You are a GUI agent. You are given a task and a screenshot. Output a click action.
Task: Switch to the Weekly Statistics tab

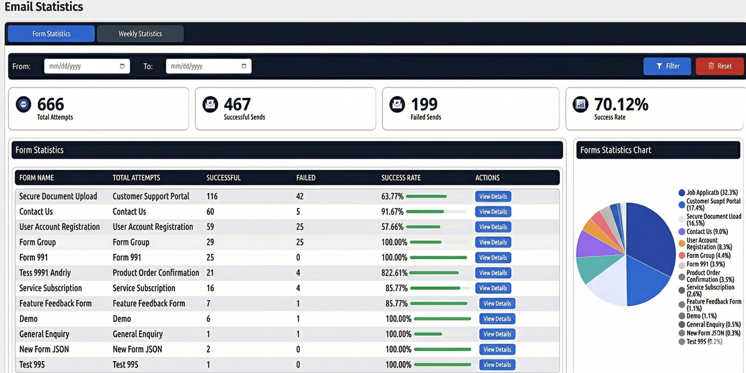click(x=140, y=34)
